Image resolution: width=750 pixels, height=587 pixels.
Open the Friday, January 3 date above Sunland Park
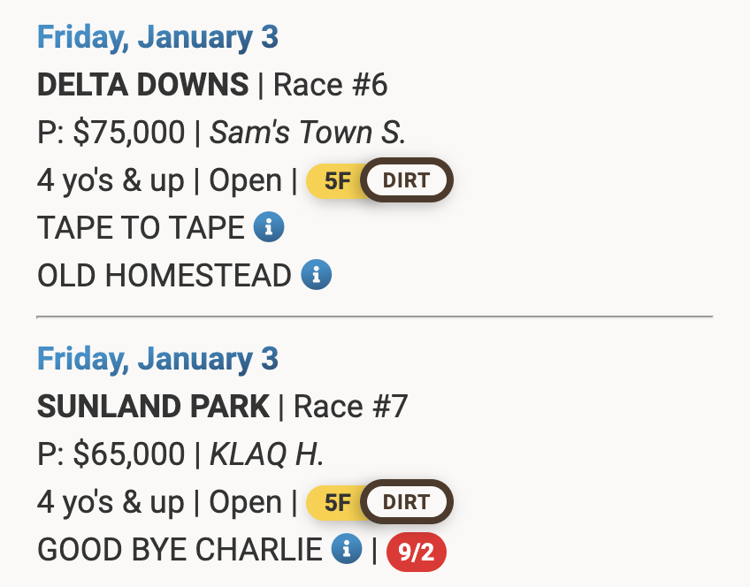coord(157,359)
